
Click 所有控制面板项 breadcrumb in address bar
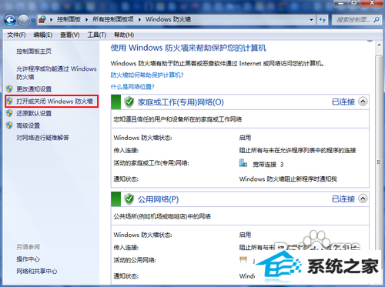coord(113,19)
